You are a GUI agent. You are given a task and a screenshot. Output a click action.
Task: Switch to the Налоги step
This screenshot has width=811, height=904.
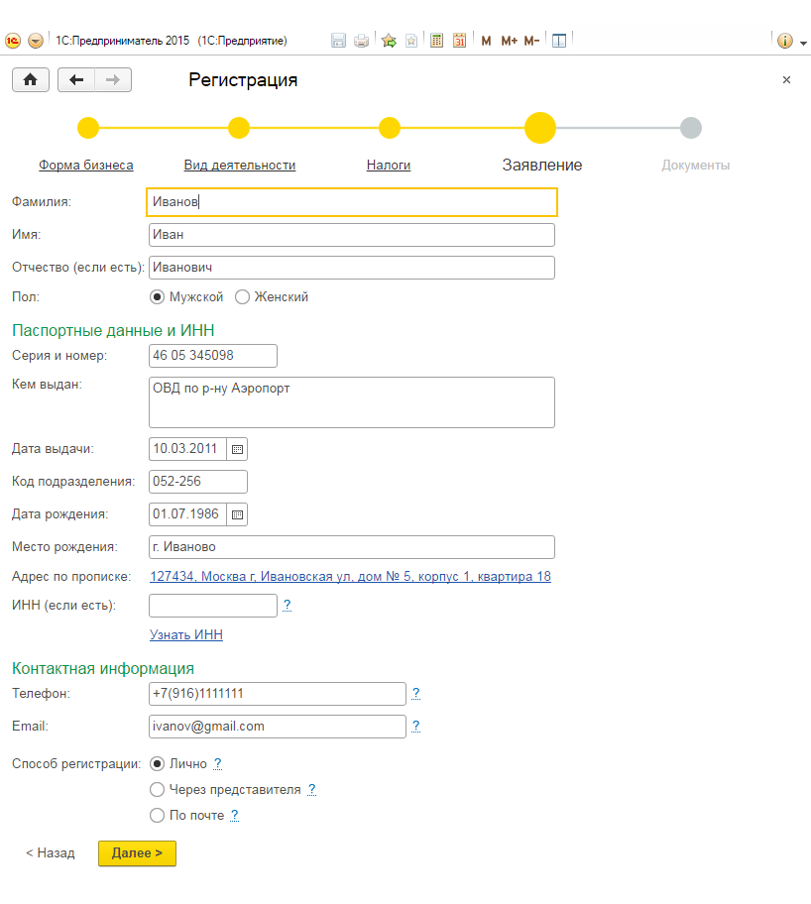389,165
